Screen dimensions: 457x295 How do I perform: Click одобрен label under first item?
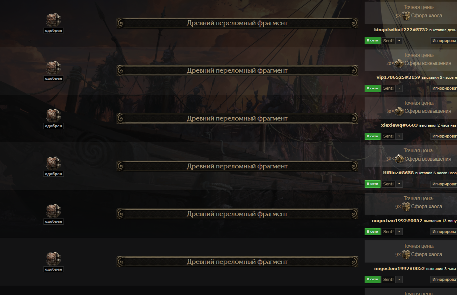tap(53, 31)
